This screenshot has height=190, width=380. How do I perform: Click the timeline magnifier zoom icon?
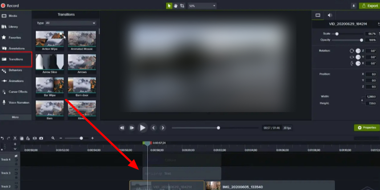click(x=53, y=138)
